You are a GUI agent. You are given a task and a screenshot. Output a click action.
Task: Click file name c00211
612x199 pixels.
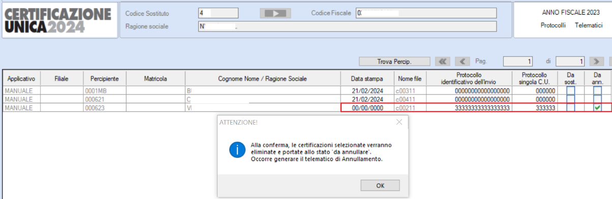(x=410, y=107)
